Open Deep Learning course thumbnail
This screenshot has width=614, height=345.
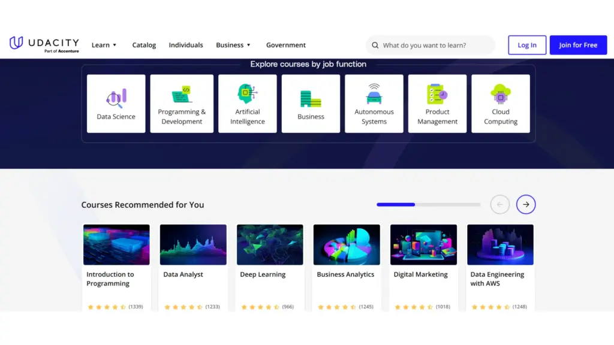coord(270,244)
